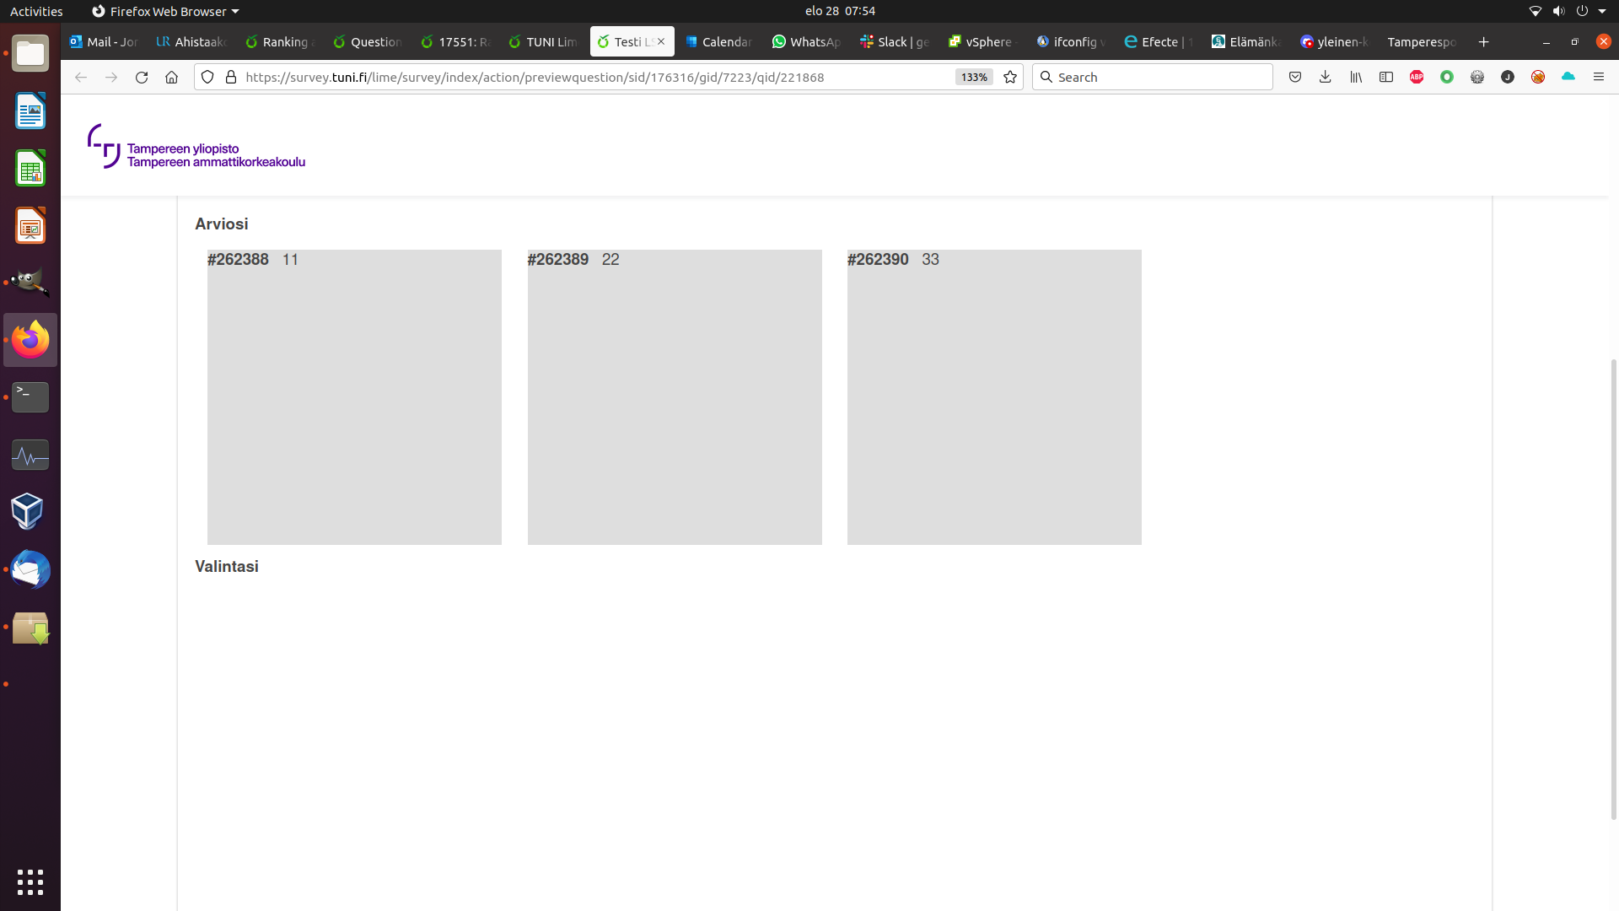Image resolution: width=1619 pixels, height=911 pixels.
Task: Click the Firefox reload page icon
Action: (x=142, y=77)
